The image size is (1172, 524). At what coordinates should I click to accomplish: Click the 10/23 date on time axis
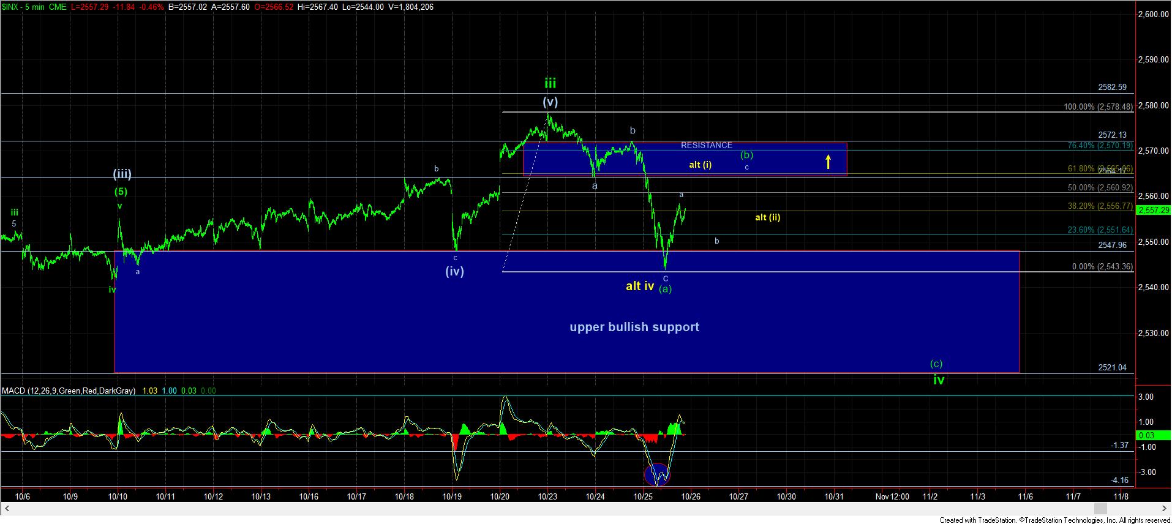547,496
